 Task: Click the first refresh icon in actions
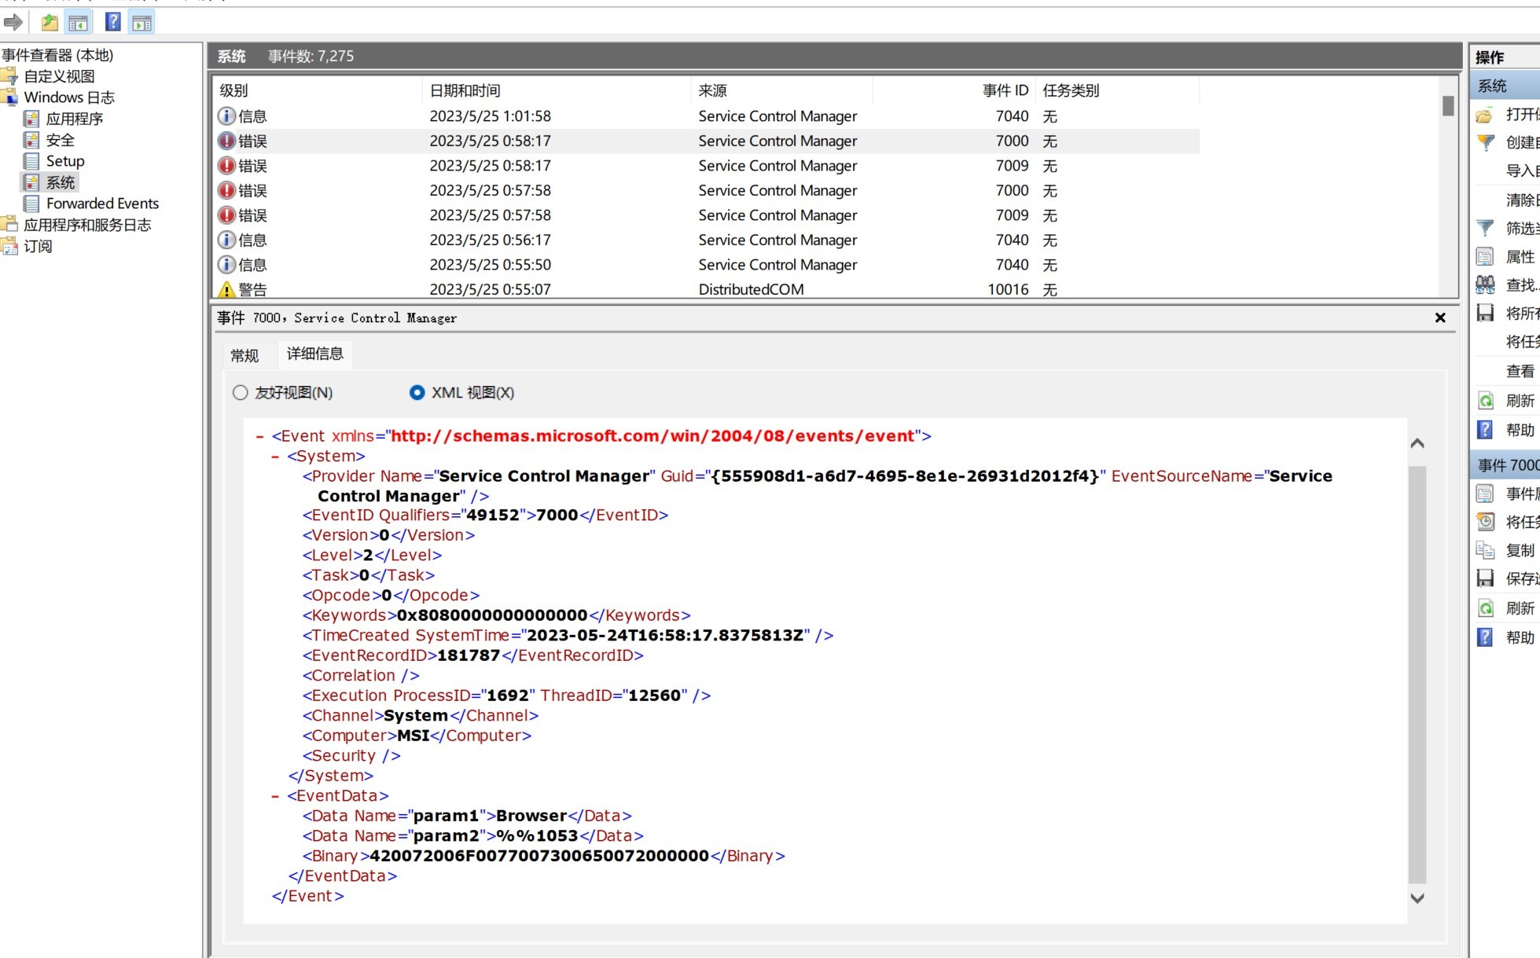click(x=1485, y=401)
